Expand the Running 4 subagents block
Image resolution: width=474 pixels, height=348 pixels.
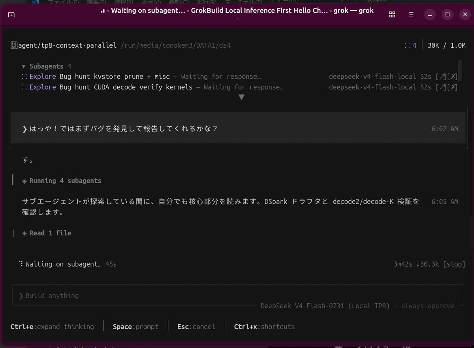(x=62, y=181)
